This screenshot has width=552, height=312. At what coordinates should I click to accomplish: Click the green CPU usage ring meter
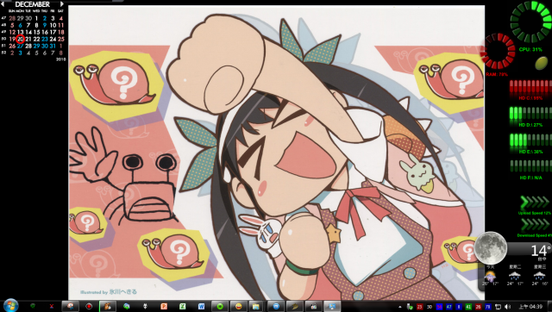[x=531, y=22]
